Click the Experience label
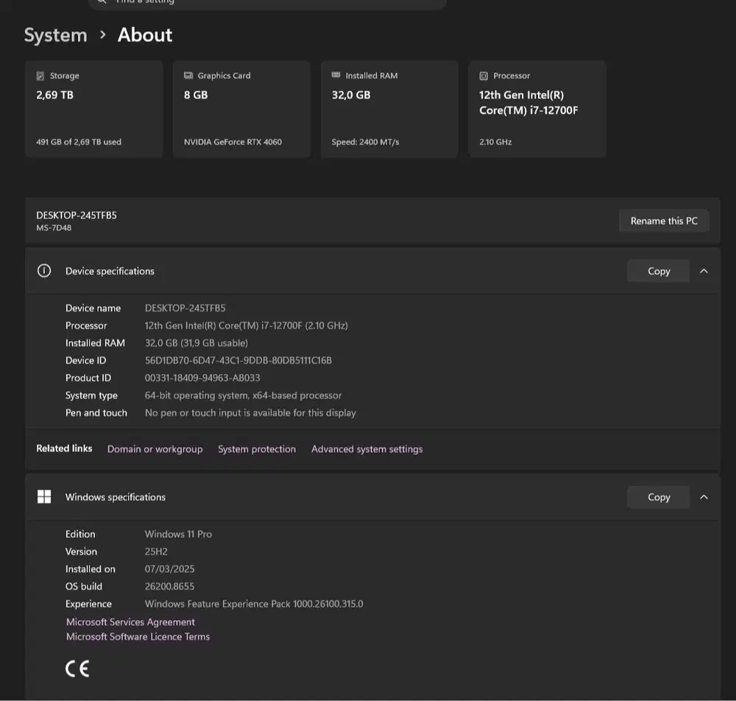 [x=89, y=604]
